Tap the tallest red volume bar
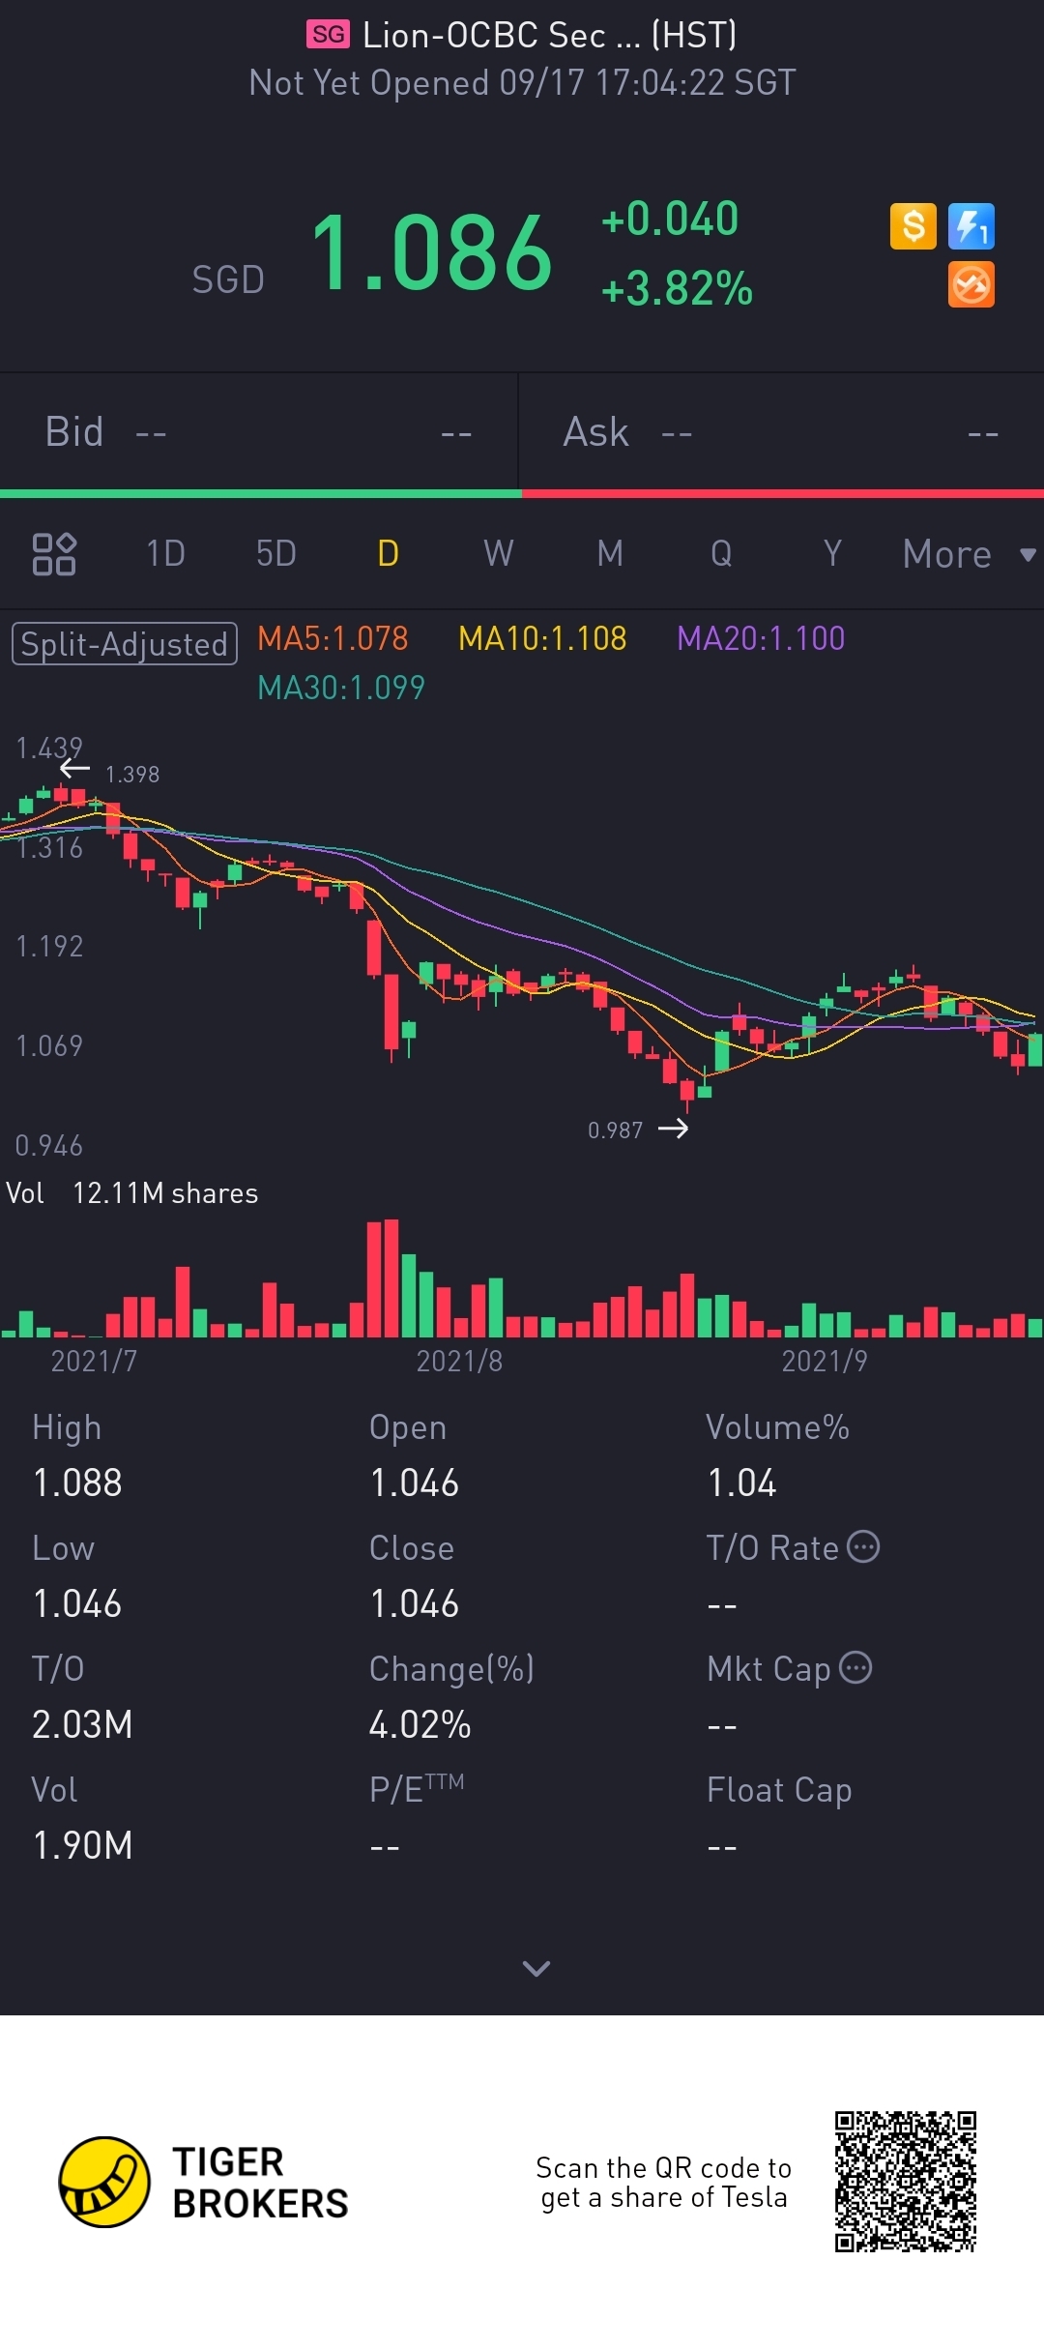The image size is (1044, 2349). [x=391, y=1278]
